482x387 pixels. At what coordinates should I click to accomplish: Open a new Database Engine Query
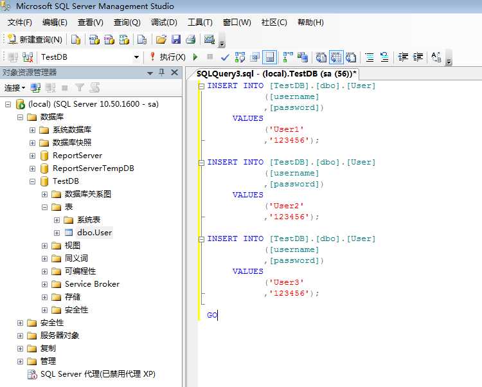76,40
